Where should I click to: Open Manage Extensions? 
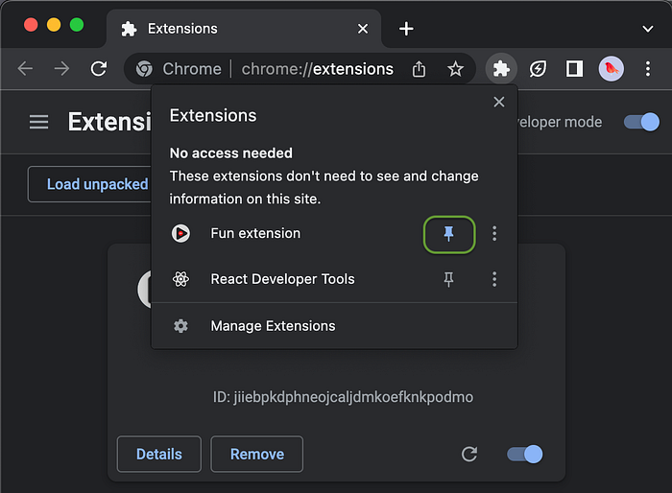[273, 326]
